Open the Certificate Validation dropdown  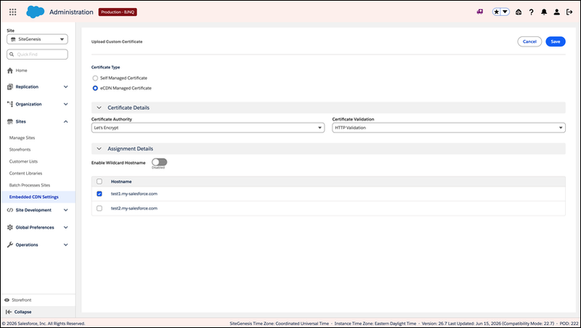pos(449,128)
